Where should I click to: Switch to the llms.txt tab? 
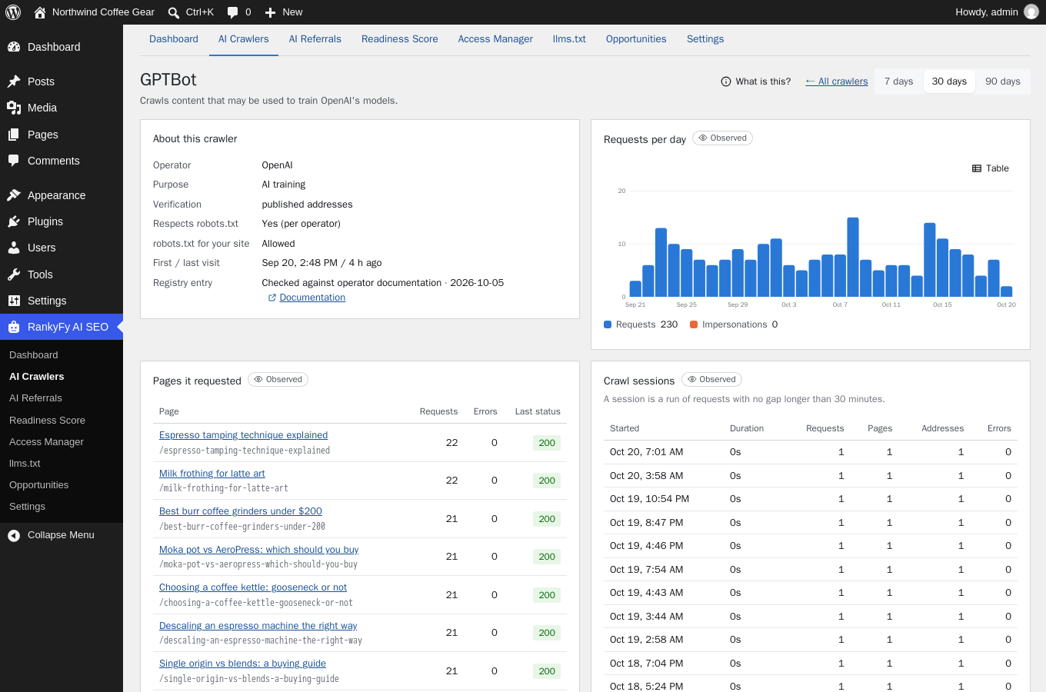coord(569,39)
